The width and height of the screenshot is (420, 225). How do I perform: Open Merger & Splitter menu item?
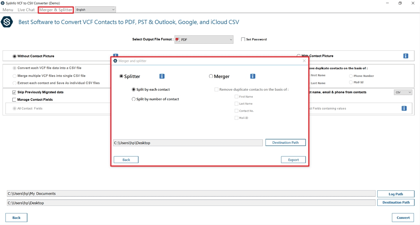(56, 9)
